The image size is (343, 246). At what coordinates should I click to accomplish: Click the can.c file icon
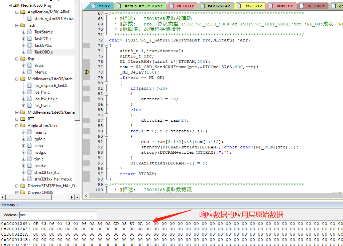coord(29,146)
